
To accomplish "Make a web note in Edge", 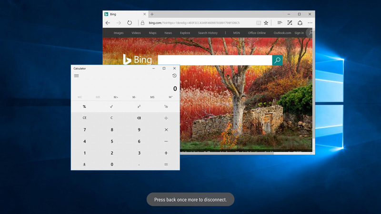I will click(290, 23).
